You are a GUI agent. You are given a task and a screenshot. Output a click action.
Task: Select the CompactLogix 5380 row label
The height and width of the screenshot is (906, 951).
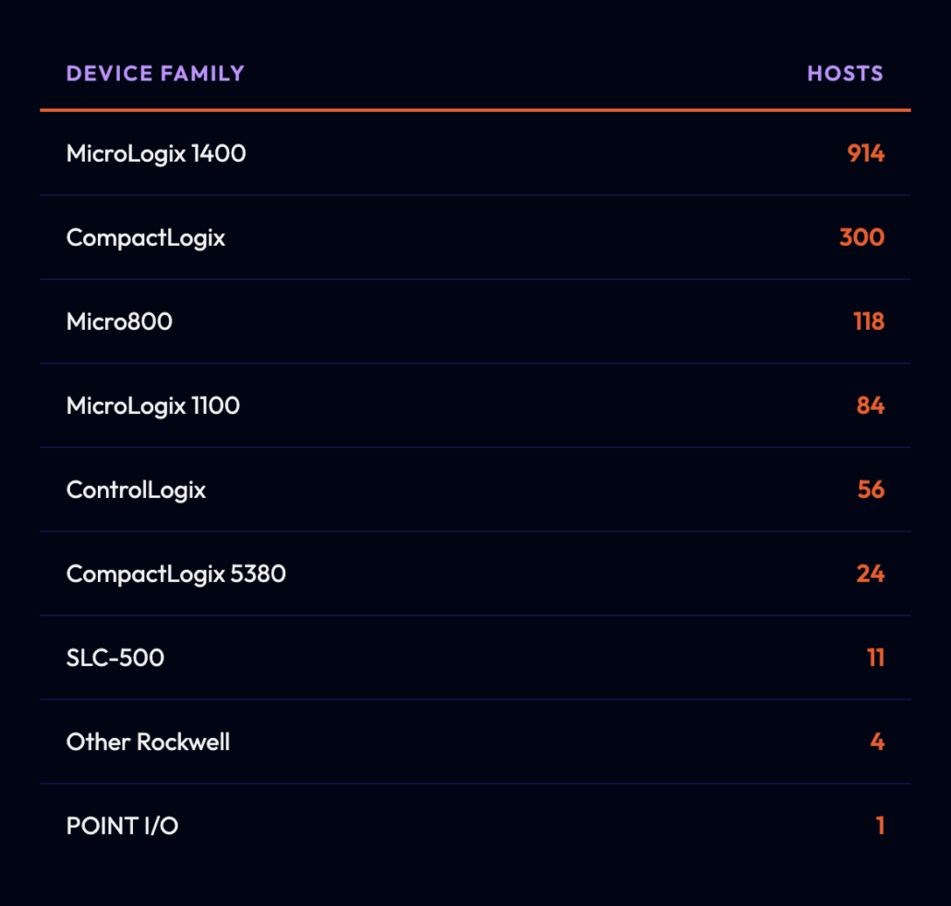[175, 574]
